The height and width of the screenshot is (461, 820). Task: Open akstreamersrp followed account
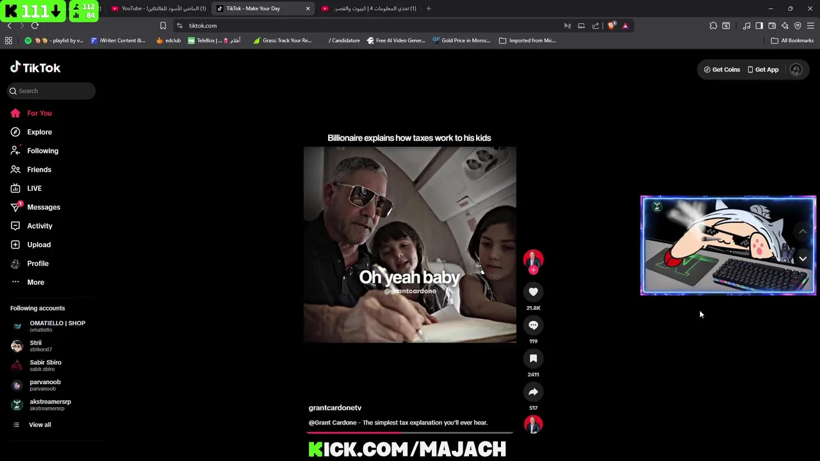click(41, 405)
